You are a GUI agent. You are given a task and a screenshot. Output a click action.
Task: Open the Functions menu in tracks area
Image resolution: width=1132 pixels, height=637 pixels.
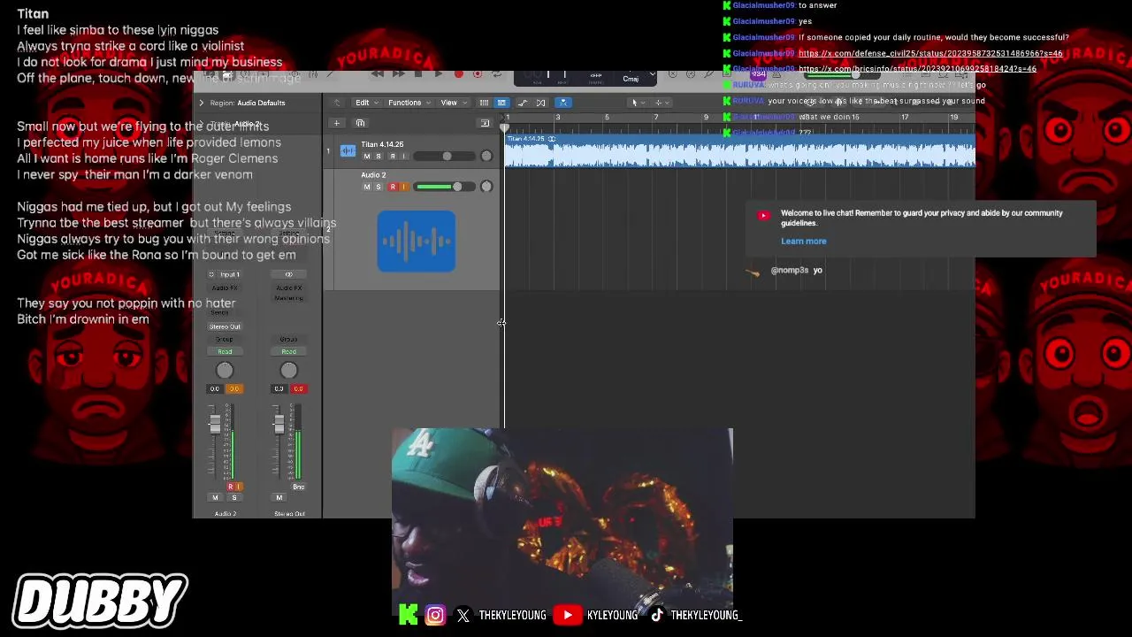click(x=409, y=103)
